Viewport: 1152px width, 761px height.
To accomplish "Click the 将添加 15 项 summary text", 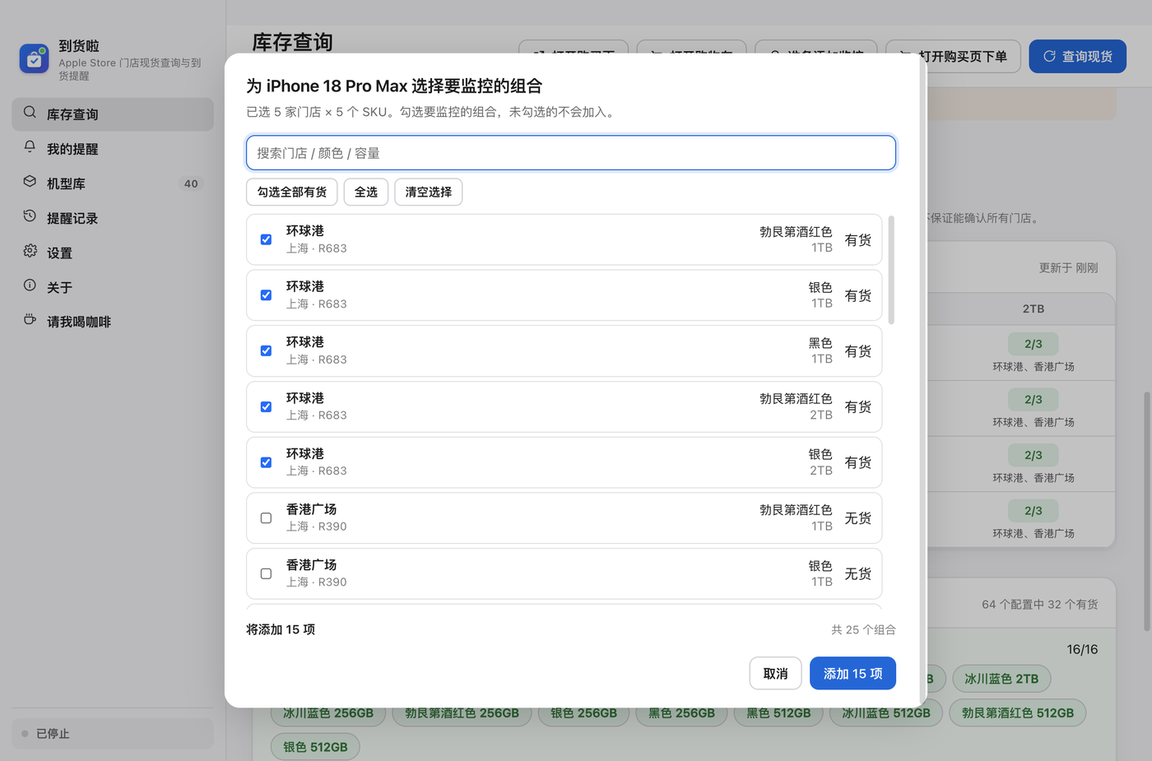I will (x=281, y=629).
